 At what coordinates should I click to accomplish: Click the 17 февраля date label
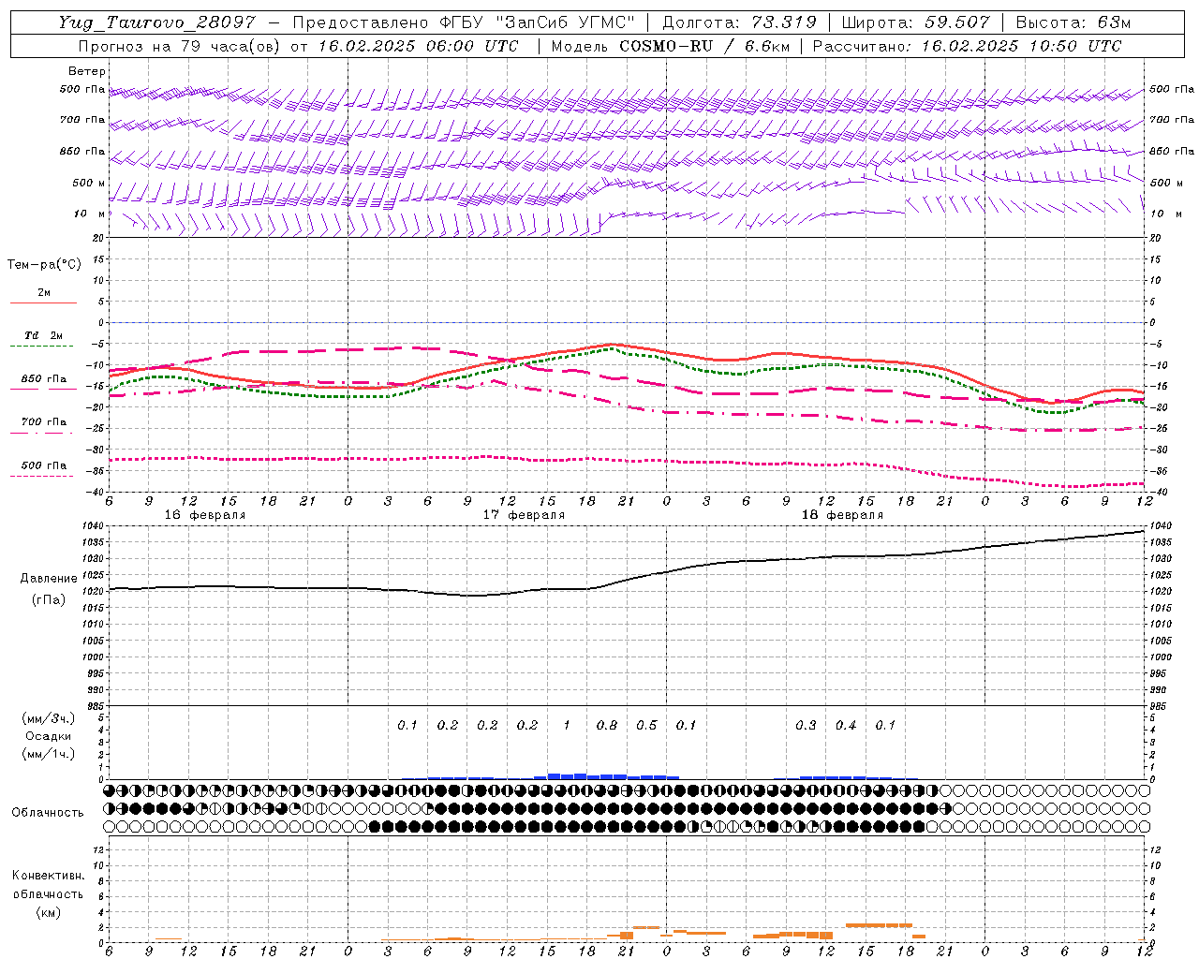(x=524, y=515)
